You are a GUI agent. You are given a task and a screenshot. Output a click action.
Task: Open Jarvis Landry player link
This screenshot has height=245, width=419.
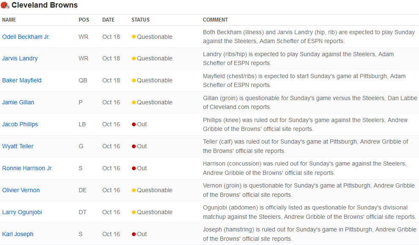pos(20,58)
